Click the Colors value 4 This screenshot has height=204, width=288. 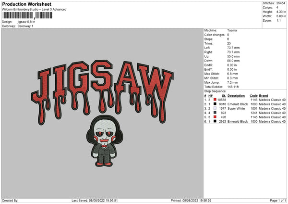coord(277,8)
